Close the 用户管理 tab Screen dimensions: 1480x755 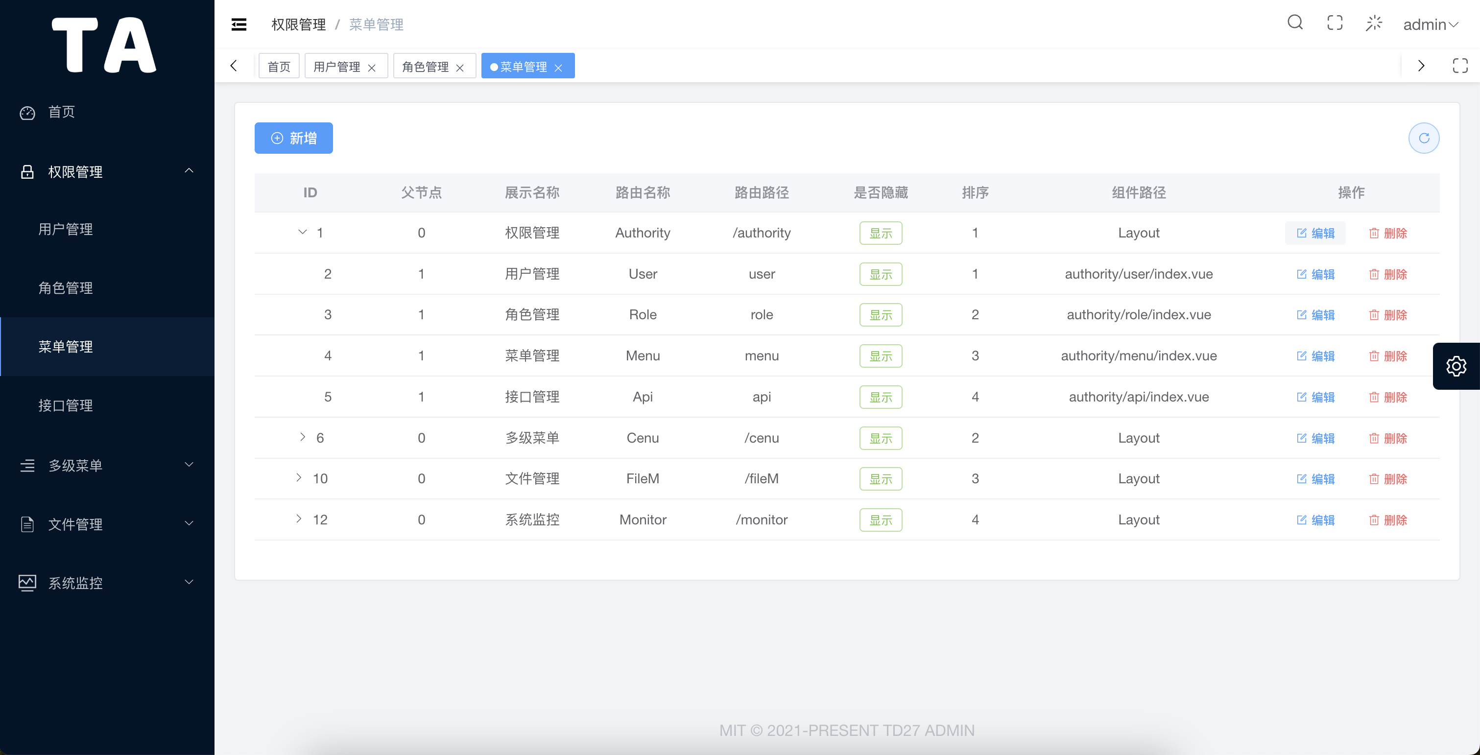[x=372, y=68]
